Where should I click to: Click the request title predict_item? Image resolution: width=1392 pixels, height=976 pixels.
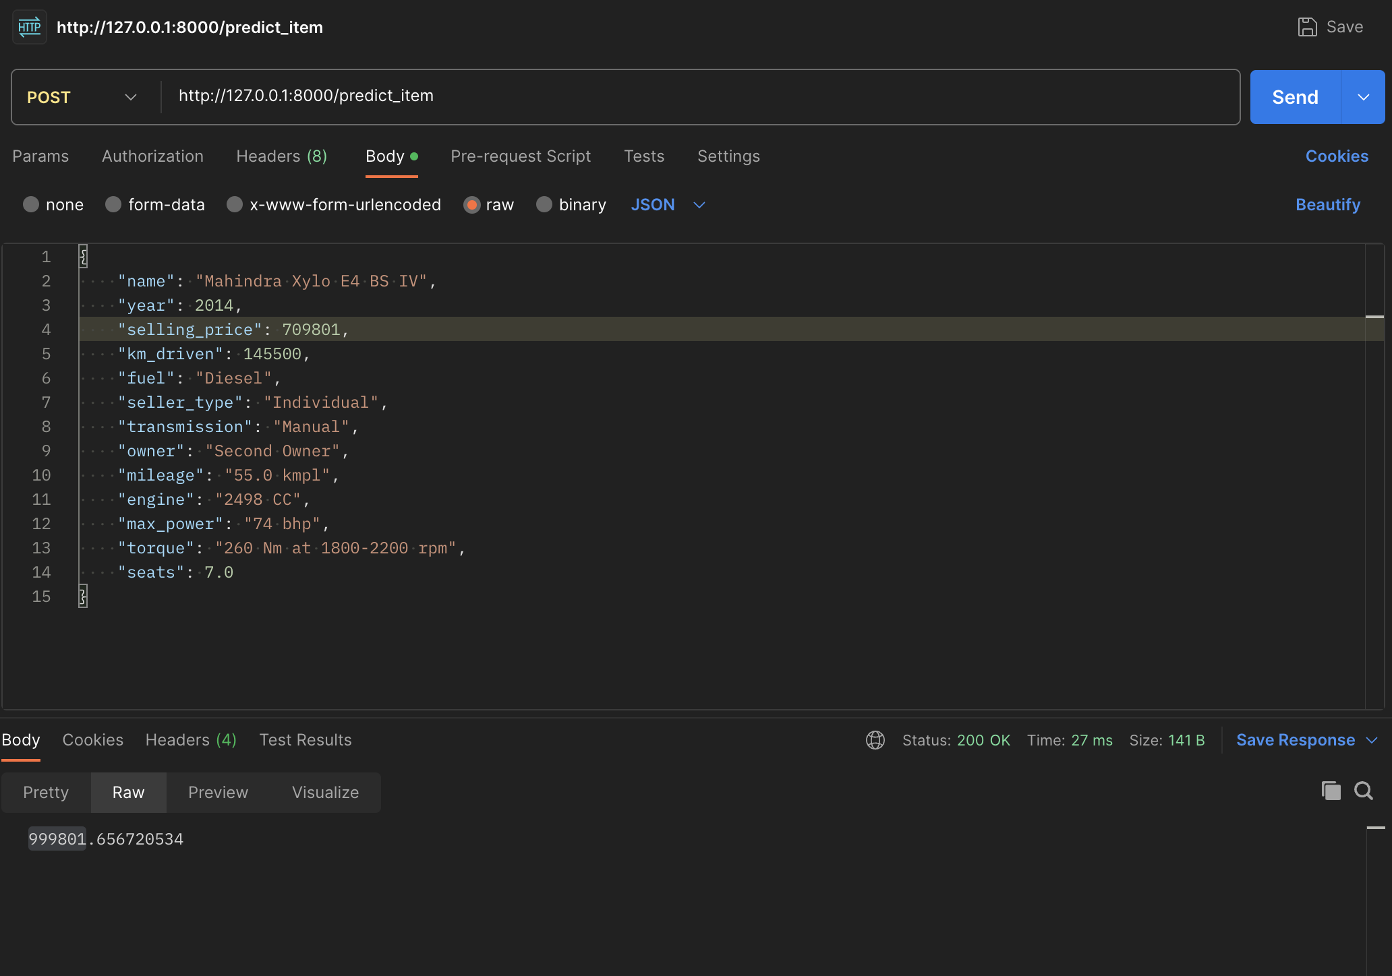[x=190, y=27]
